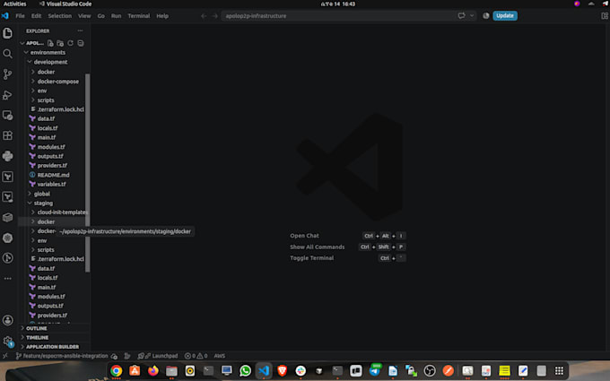Open the Manage gear icon
This screenshot has height=381, width=610.
click(7, 342)
